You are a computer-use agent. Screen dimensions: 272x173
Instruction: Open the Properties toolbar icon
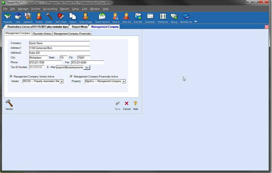pos(8,17)
